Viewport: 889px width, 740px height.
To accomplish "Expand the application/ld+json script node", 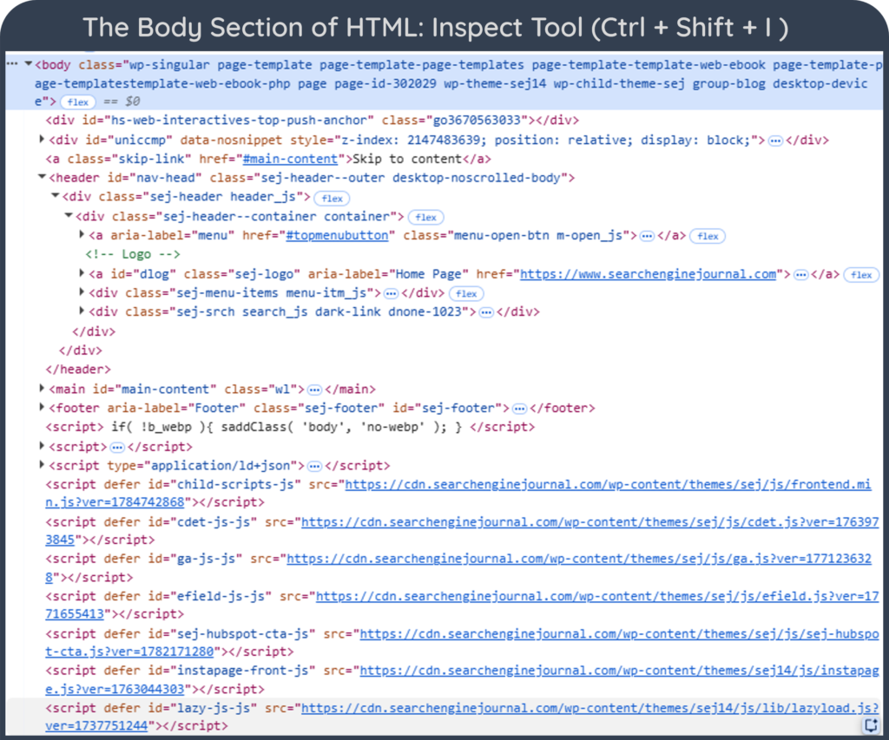I will pyautogui.click(x=42, y=465).
